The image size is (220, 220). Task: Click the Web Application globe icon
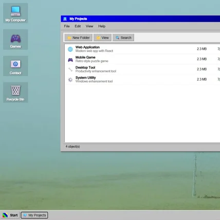click(x=70, y=49)
